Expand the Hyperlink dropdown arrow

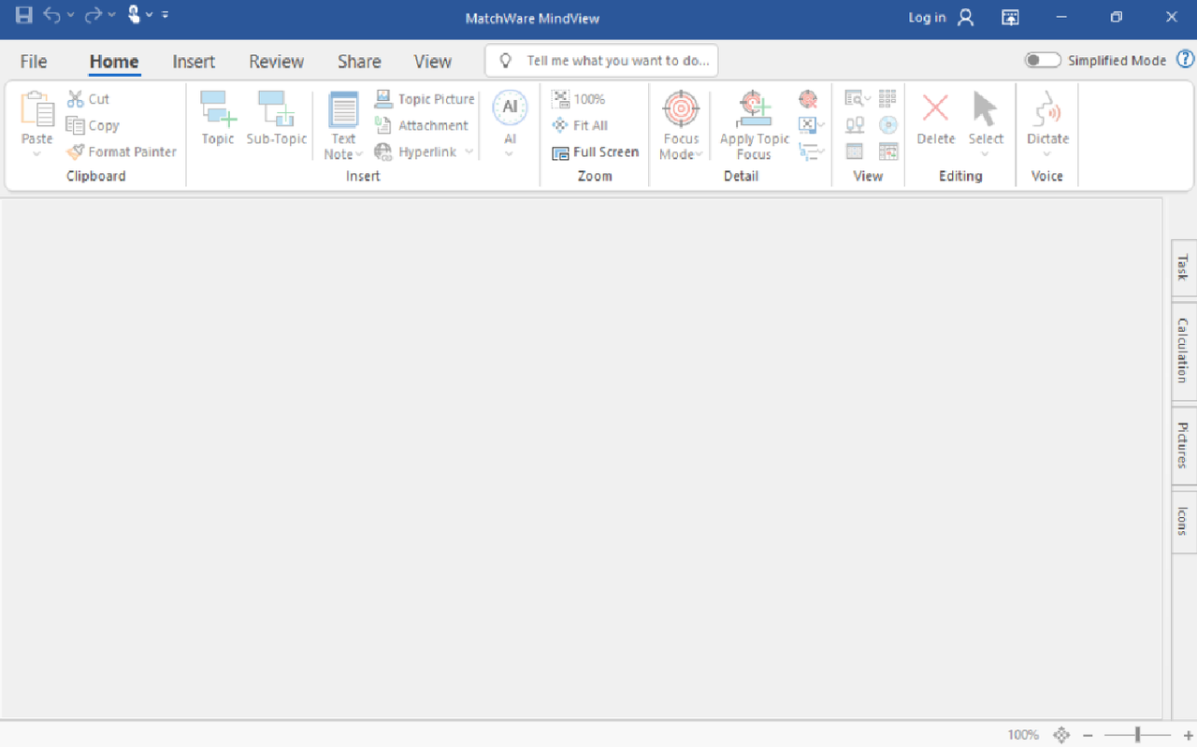469,151
